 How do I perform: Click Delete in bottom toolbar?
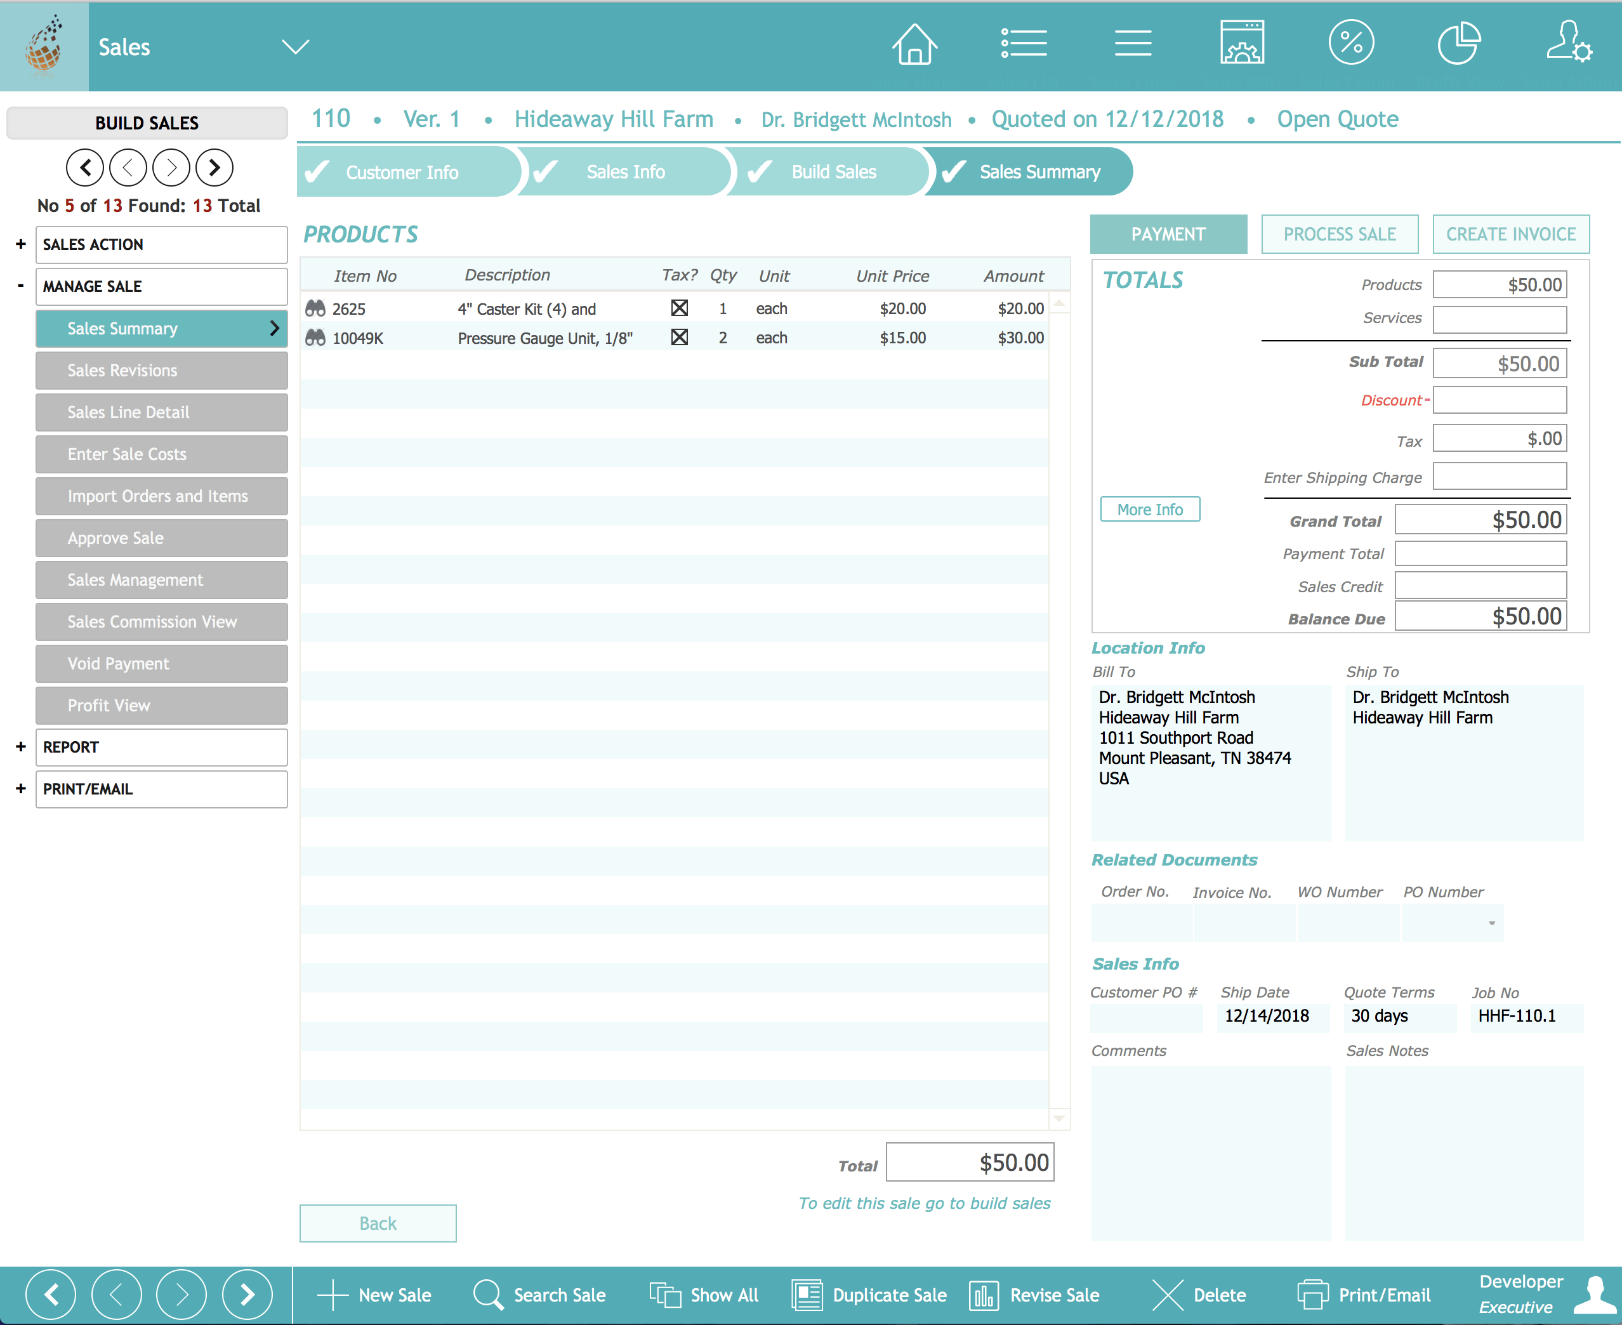pos(1199,1295)
